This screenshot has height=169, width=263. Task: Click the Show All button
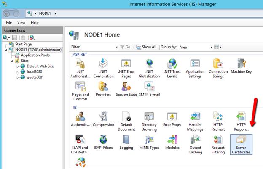146,47
